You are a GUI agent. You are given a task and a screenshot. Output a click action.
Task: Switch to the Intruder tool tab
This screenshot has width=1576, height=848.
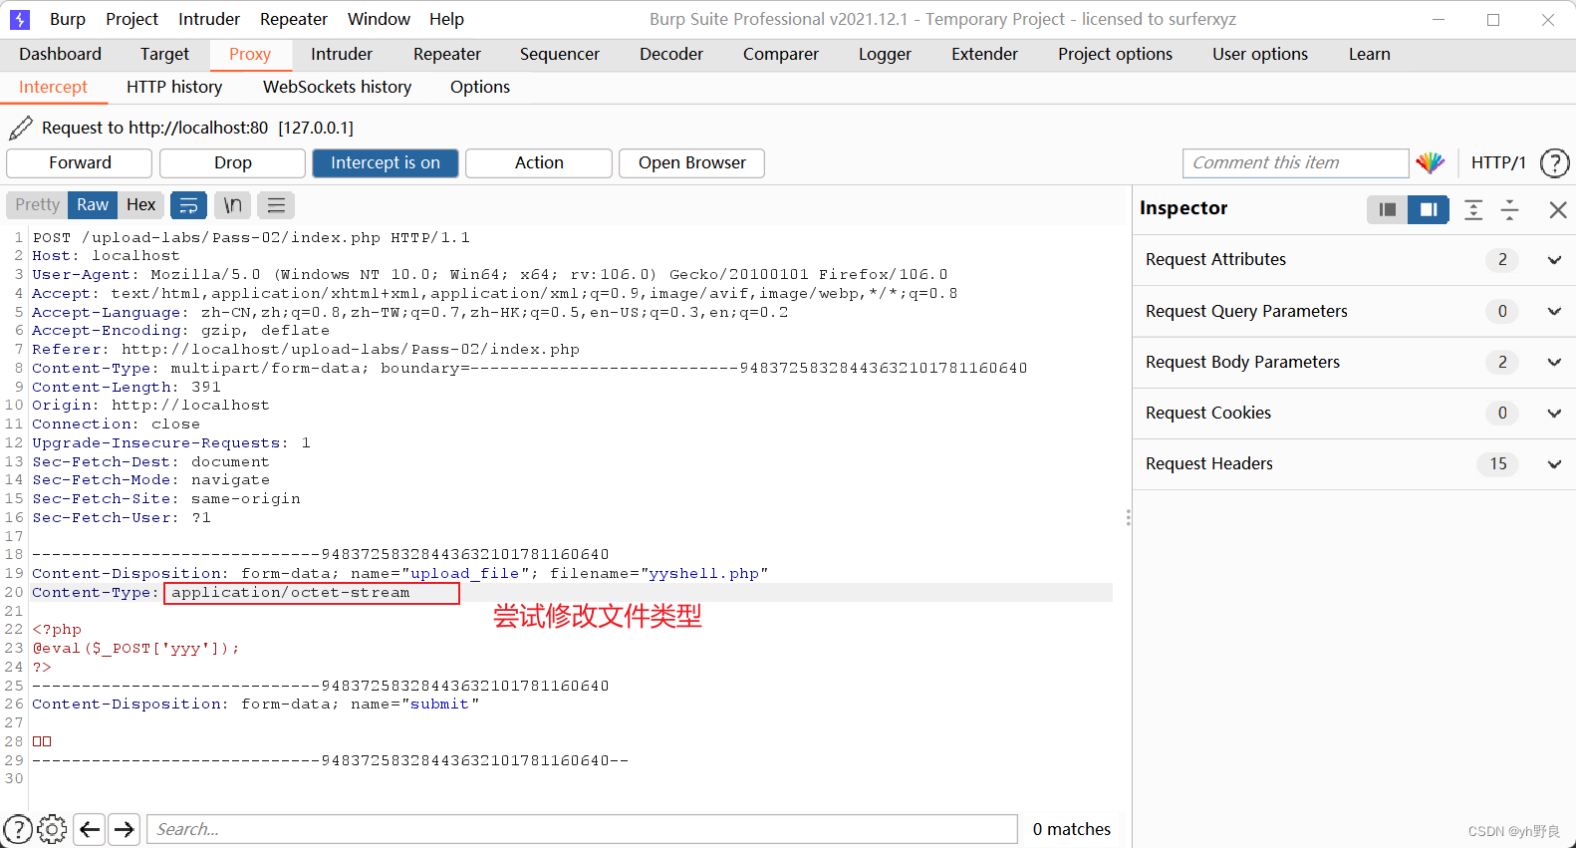pos(342,55)
